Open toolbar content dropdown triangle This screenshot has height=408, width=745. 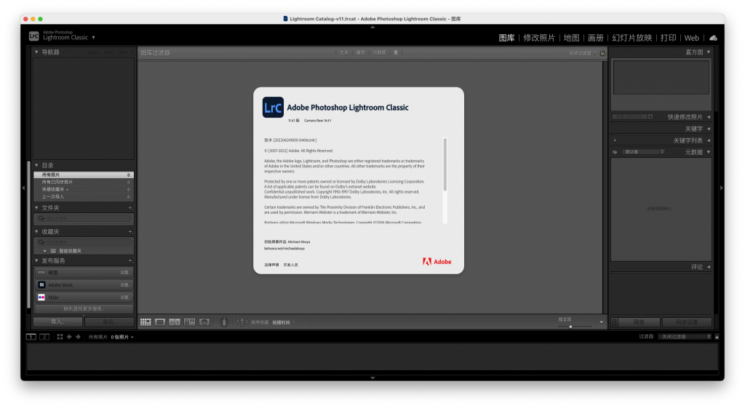pos(602,322)
